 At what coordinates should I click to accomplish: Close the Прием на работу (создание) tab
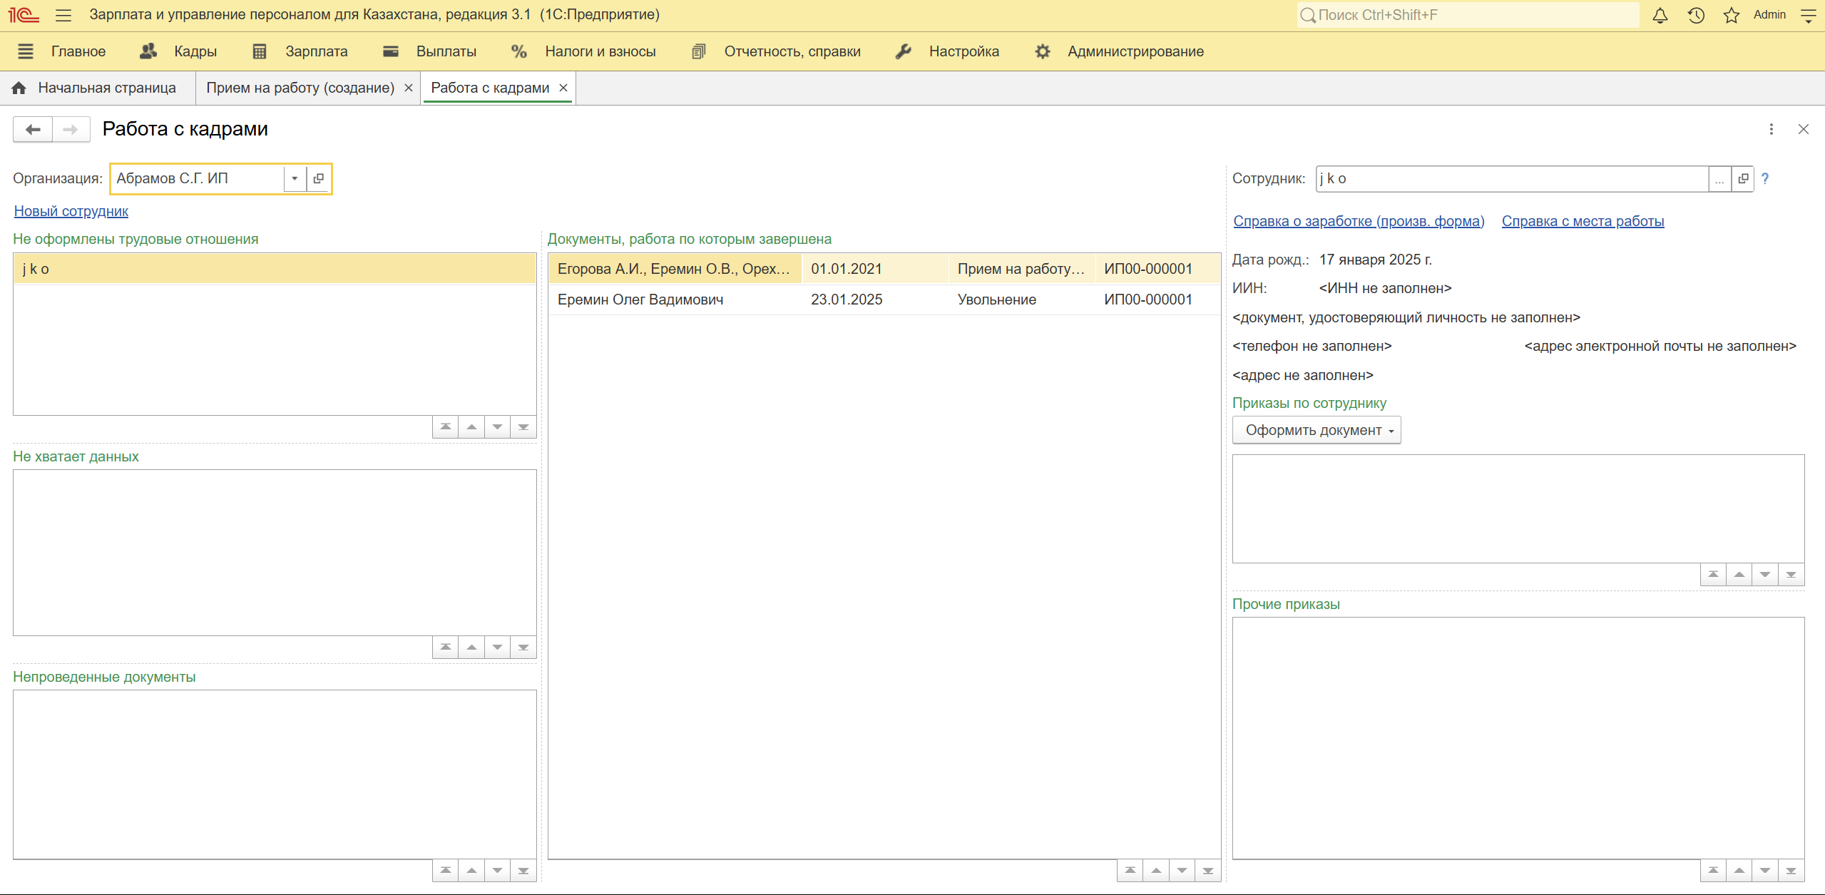point(409,88)
